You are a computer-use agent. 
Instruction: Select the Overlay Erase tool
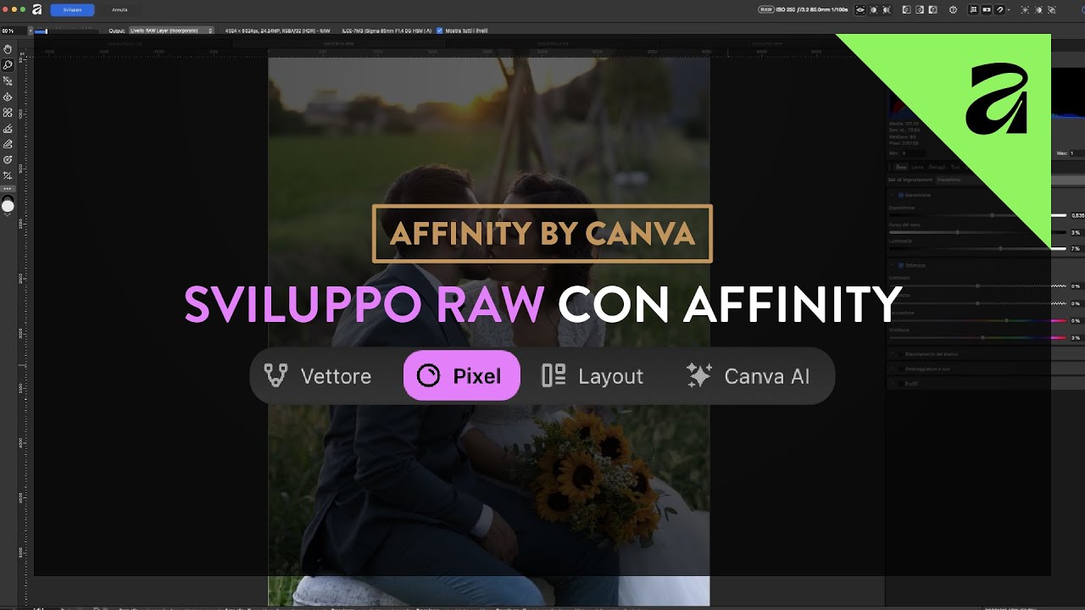(x=8, y=144)
